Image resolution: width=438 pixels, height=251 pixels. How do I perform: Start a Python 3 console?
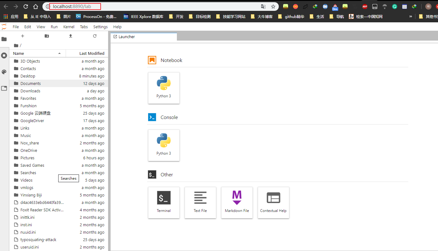(164, 145)
